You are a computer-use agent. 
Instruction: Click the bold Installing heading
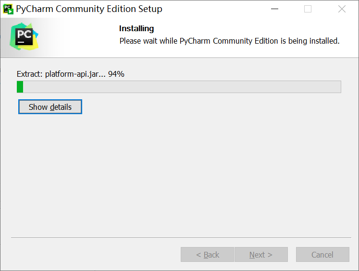point(136,29)
